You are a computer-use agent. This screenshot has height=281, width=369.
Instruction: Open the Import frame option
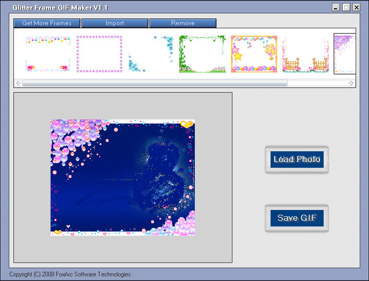click(115, 23)
